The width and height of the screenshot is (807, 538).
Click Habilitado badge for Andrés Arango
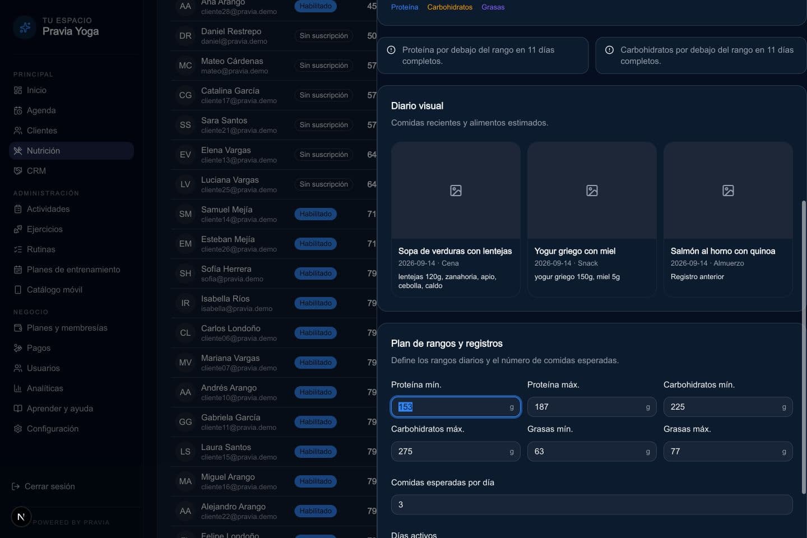pyautogui.click(x=316, y=392)
